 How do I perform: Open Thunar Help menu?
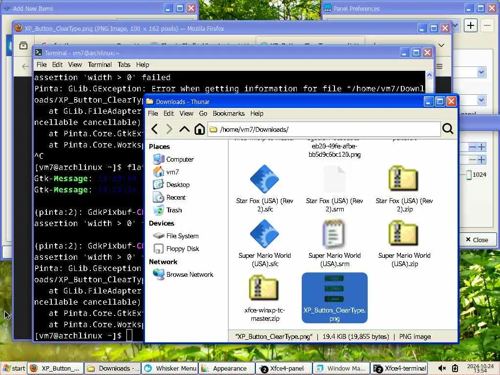tap(257, 113)
